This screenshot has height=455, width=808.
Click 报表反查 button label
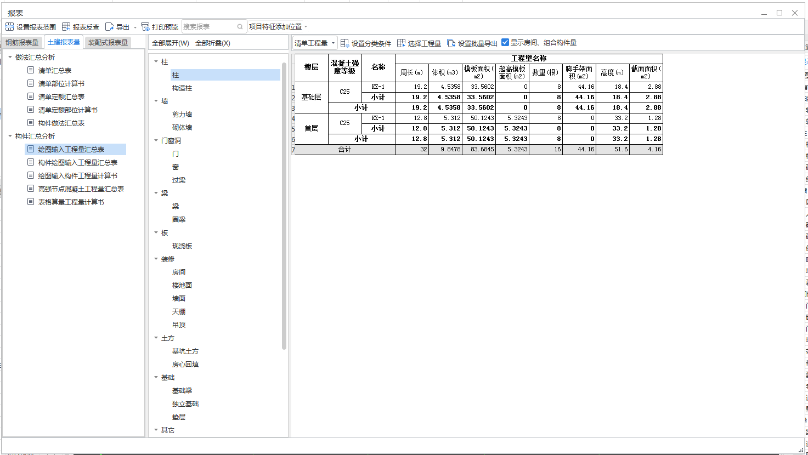86,27
